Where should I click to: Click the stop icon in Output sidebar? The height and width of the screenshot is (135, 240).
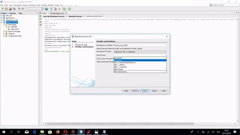click(x=40, y=22)
